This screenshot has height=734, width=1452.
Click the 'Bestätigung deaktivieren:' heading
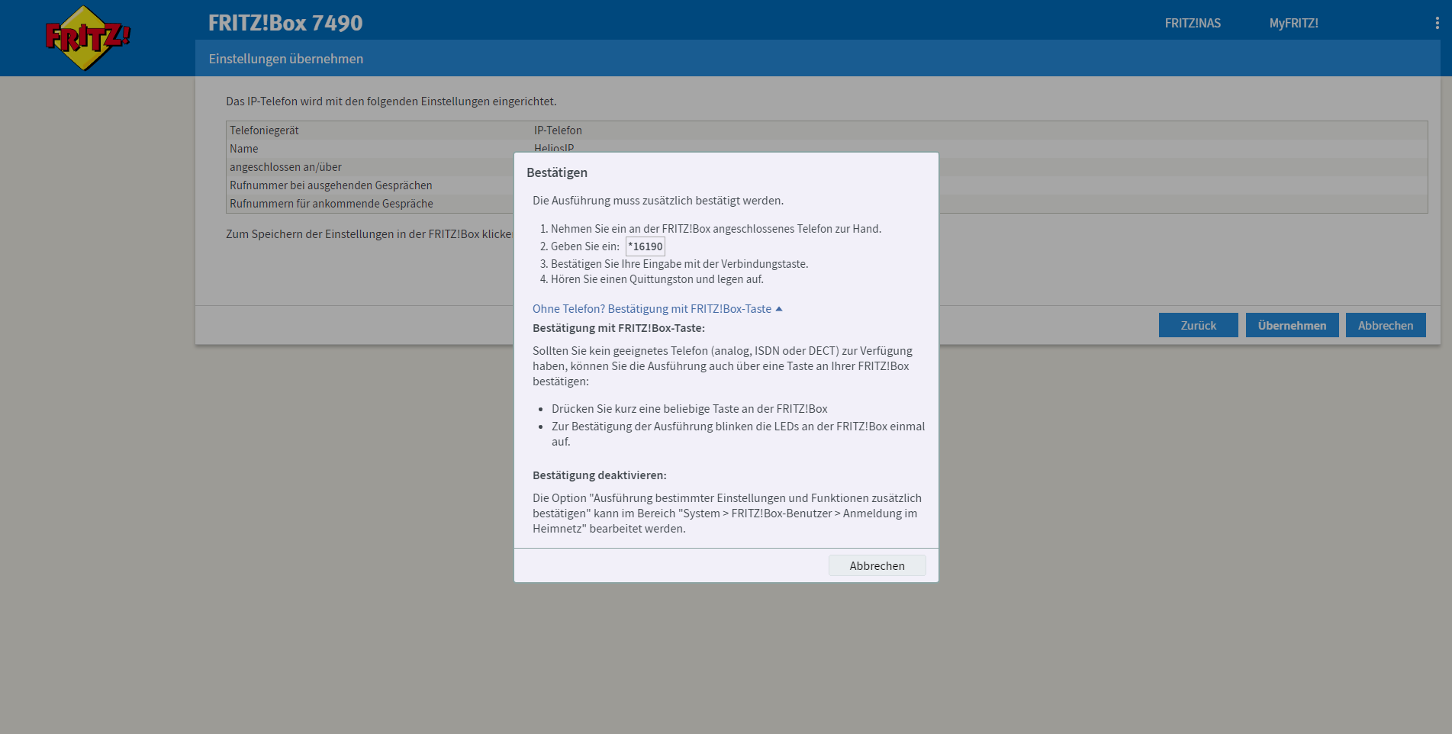(x=600, y=475)
